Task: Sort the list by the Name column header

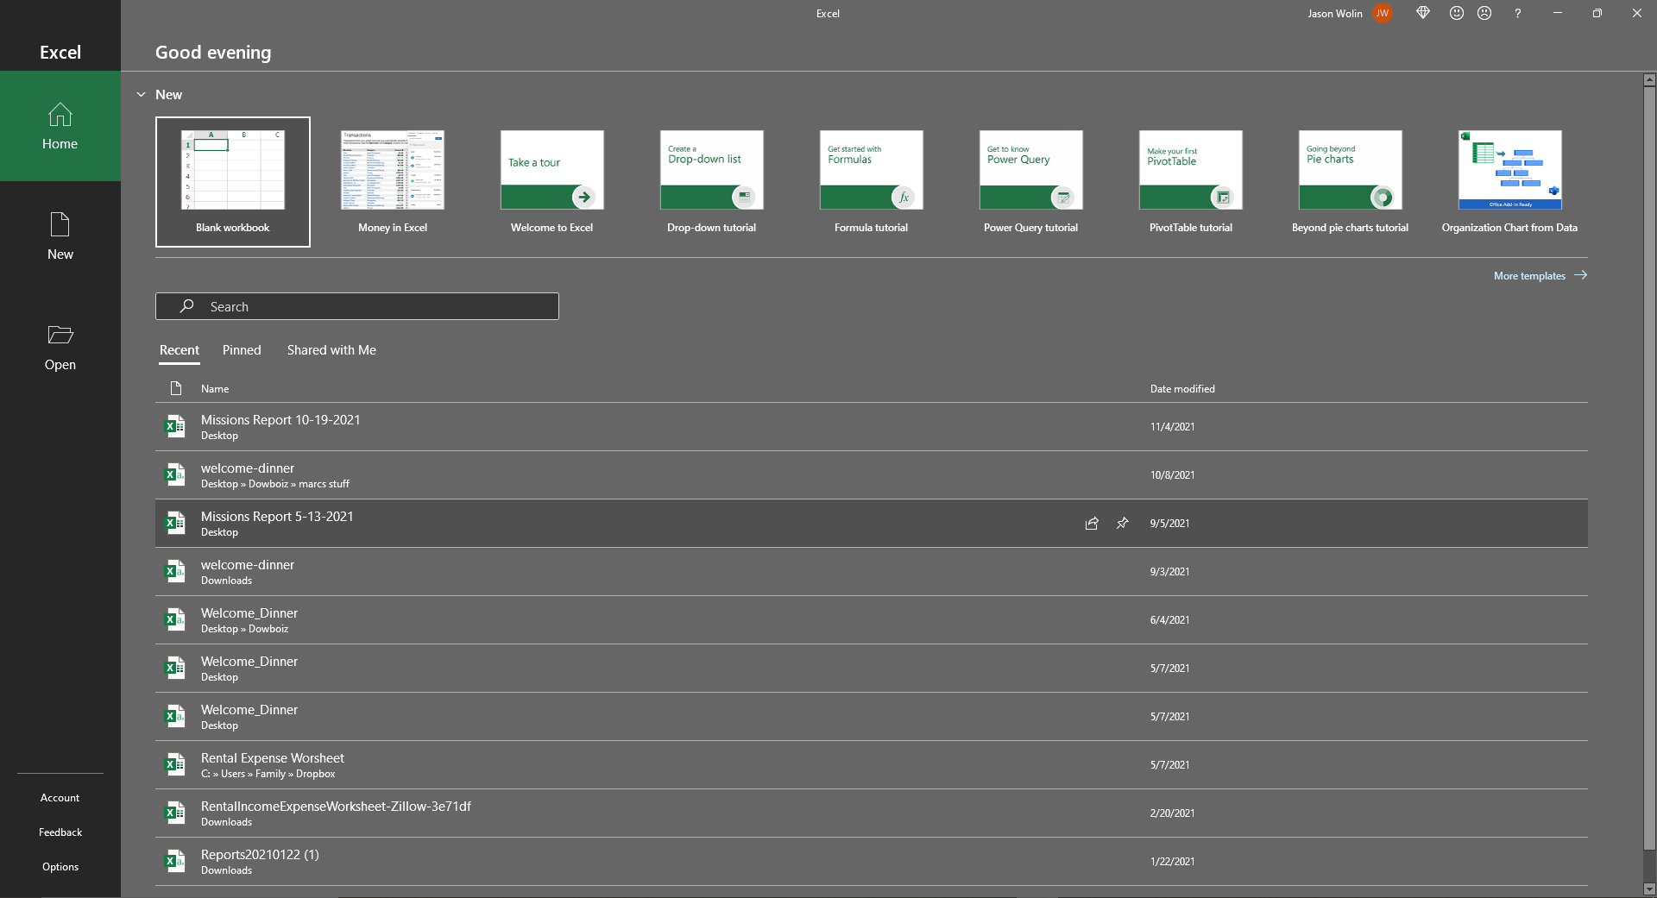Action: click(215, 389)
